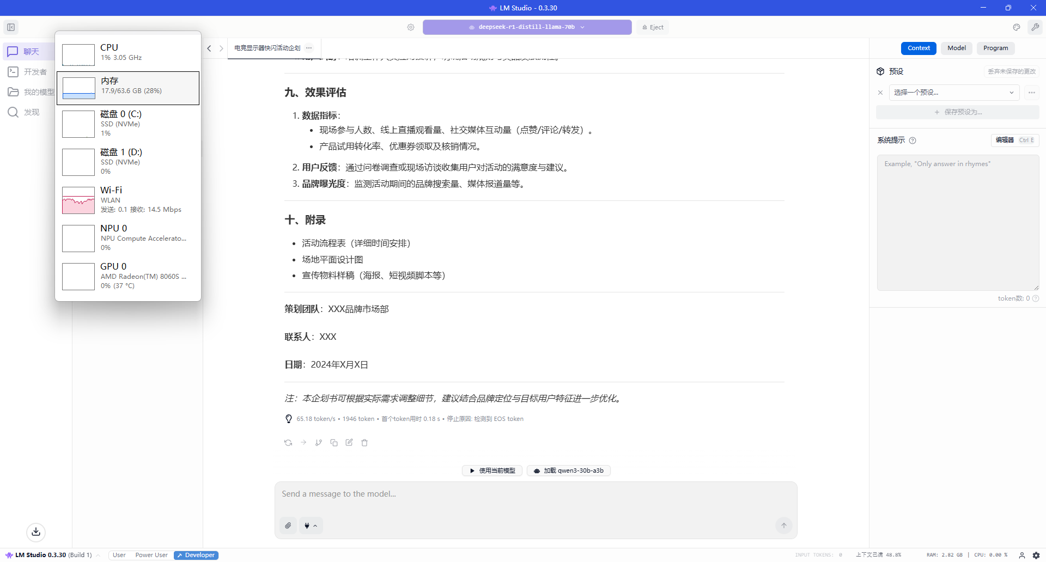Delete the message using trash icon
1046x562 pixels.
tap(364, 443)
